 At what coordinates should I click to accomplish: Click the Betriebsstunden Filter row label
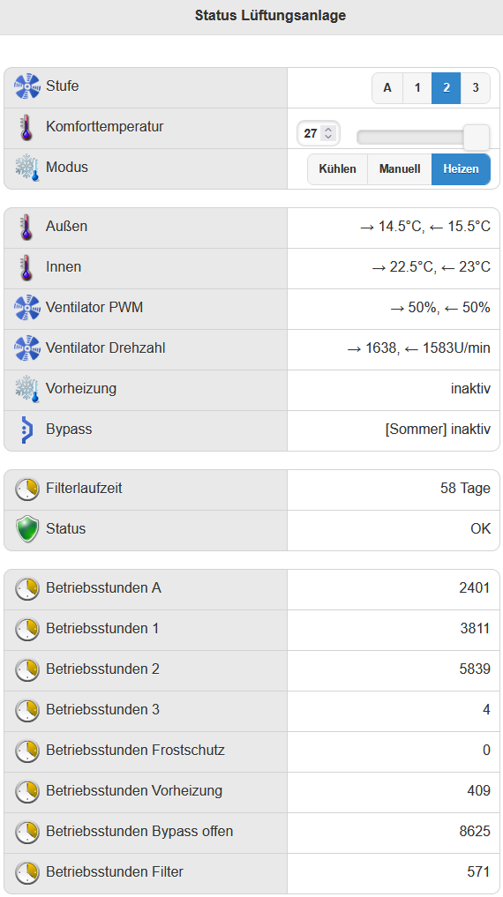click(115, 872)
